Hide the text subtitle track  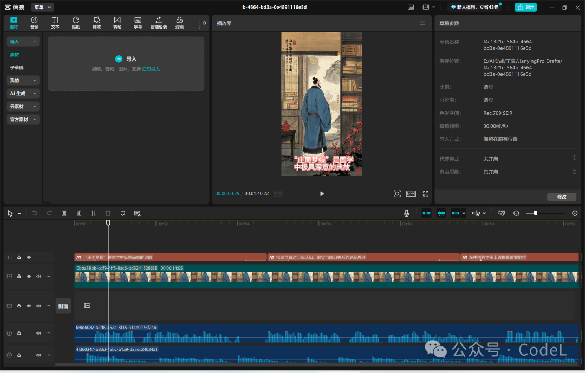click(x=29, y=257)
